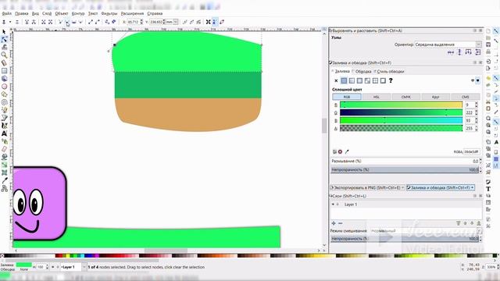Click X coordinate input field
500x281 pixels.
134,22
